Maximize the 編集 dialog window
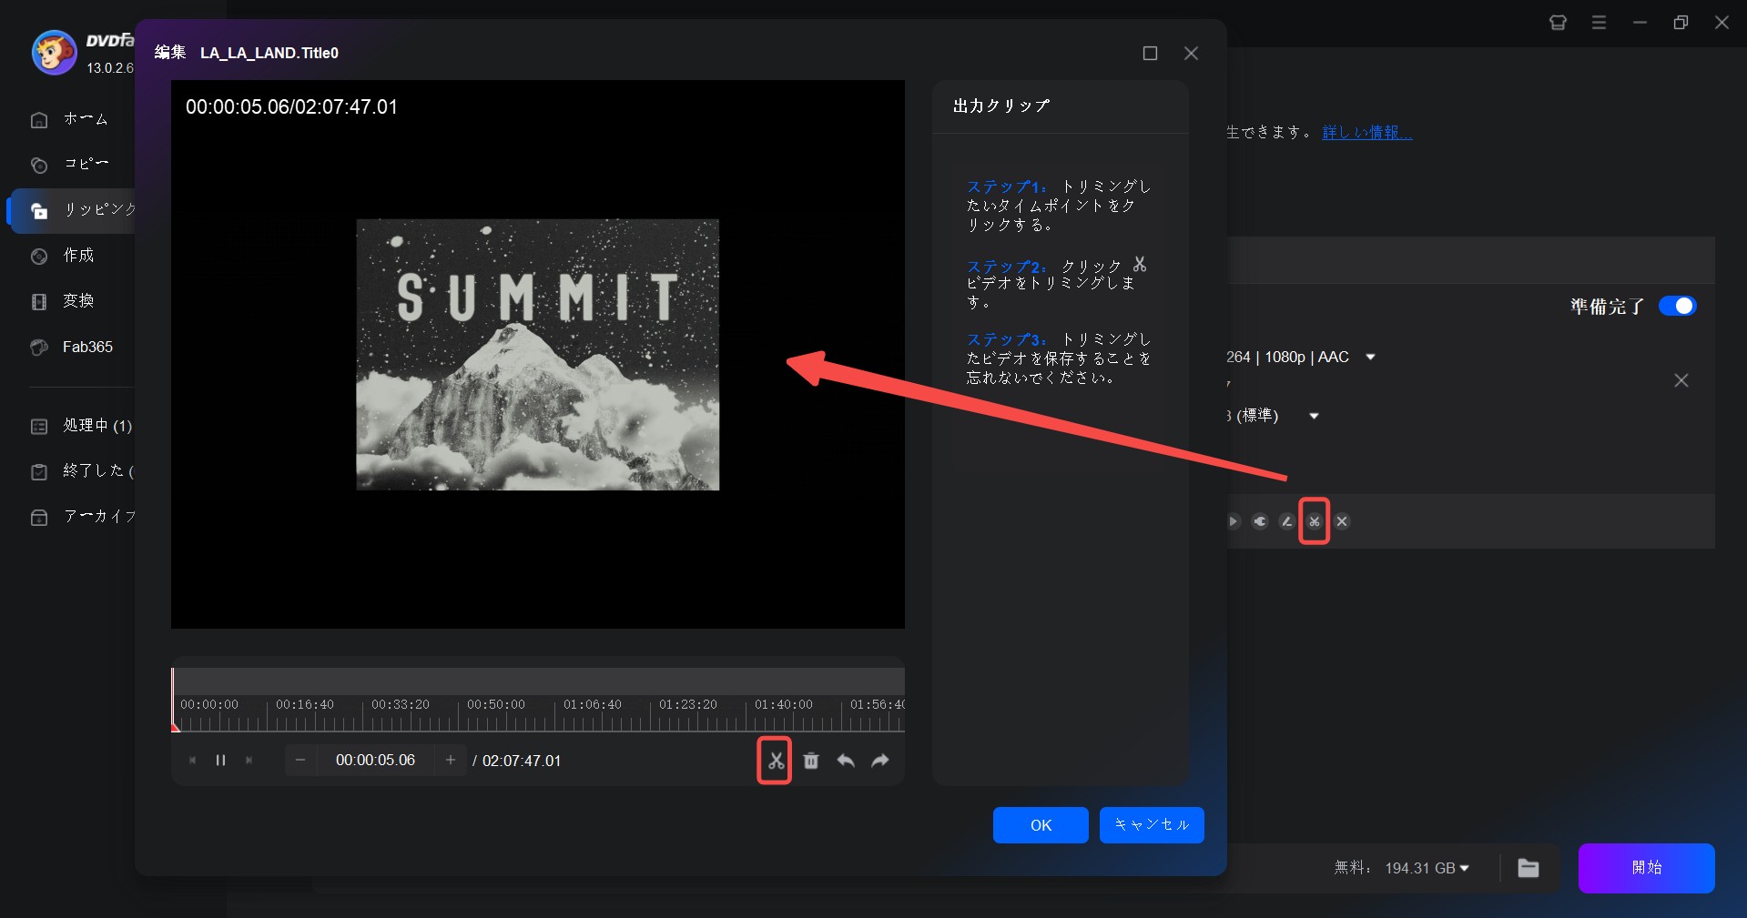 tap(1150, 54)
